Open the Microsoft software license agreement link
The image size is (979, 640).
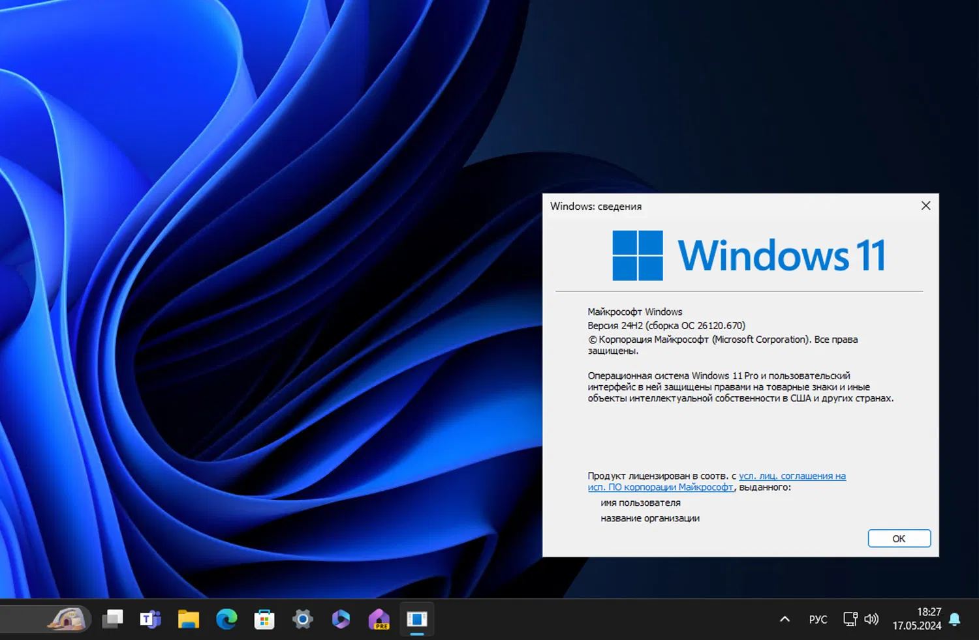792,476
